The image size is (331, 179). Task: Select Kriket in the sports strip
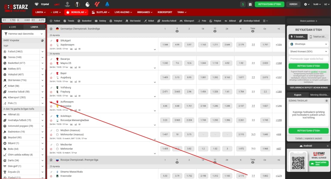pyautogui.click(x=149, y=21)
